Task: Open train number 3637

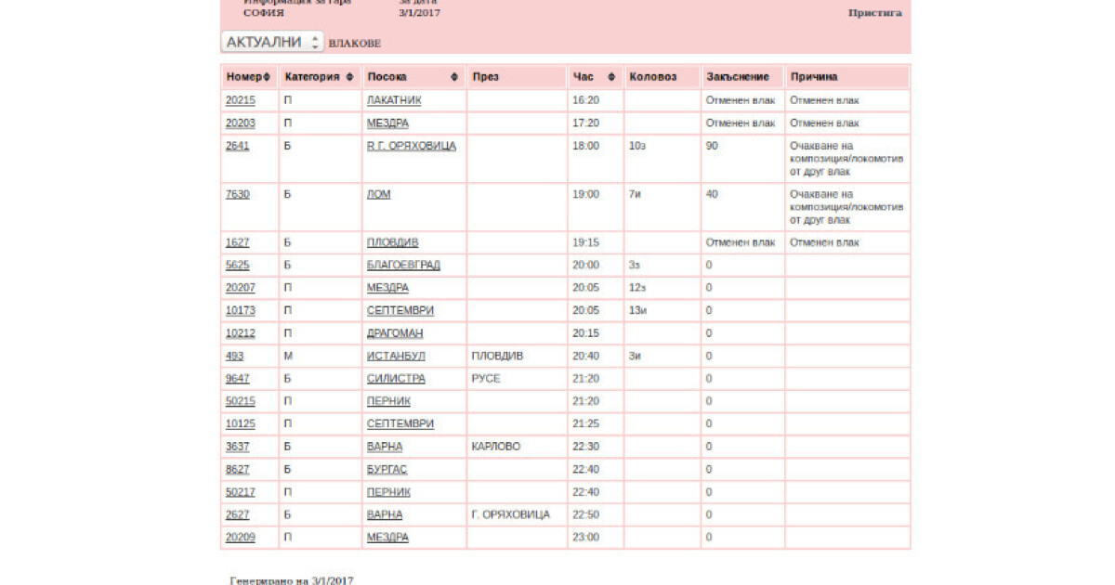Action: click(x=237, y=447)
